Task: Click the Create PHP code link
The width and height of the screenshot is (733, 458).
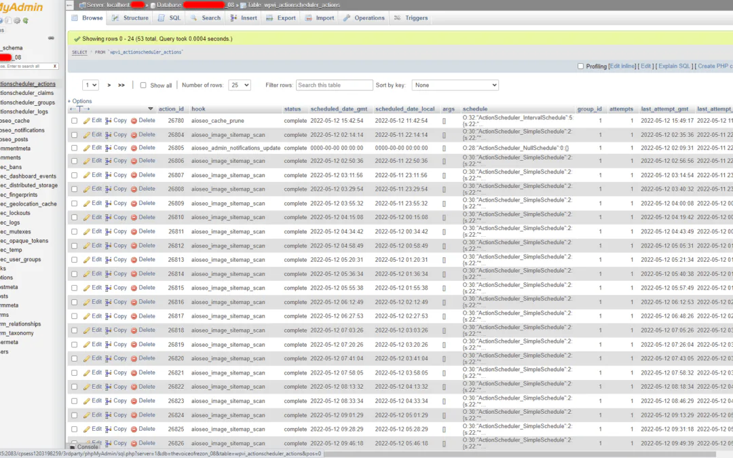Action: coord(715,66)
